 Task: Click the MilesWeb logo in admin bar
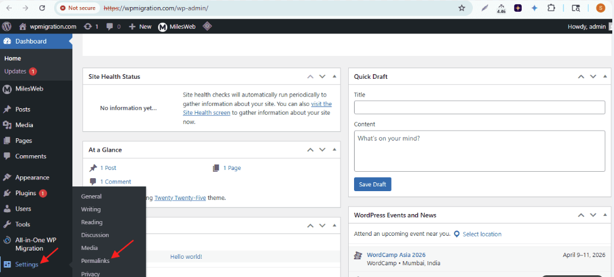pyautogui.click(x=163, y=26)
